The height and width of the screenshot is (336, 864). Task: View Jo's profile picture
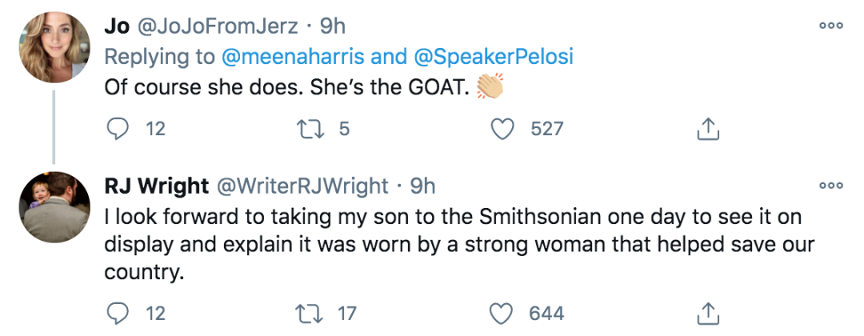point(54,46)
